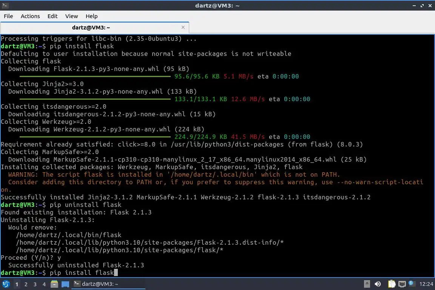The width and height of the screenshot is (435, 290).
Task: Open the clipboard manager tray icon
Action: [392, 284]
